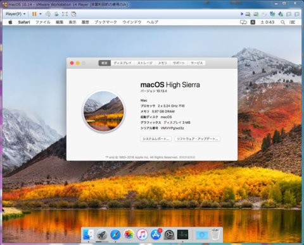Open Activity Monitor in the Dock
304x245 pixels.
pyautogui.click(x=182, y=234)
